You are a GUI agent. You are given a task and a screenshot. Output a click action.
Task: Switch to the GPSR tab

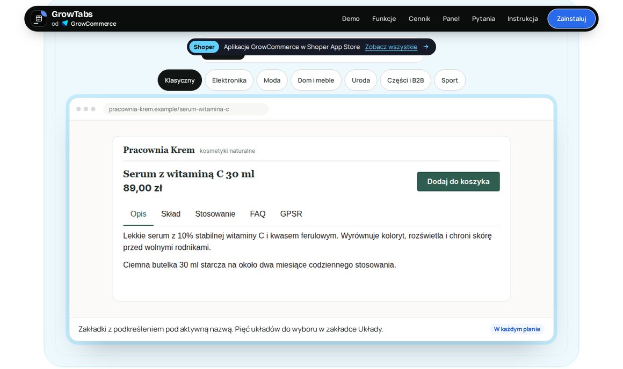(291, 214)
